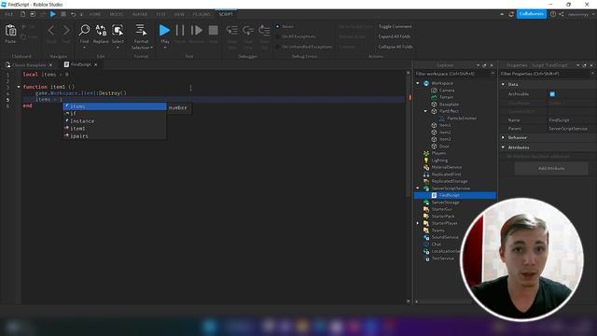Click Toggle Comment action

tap(395, 27)
